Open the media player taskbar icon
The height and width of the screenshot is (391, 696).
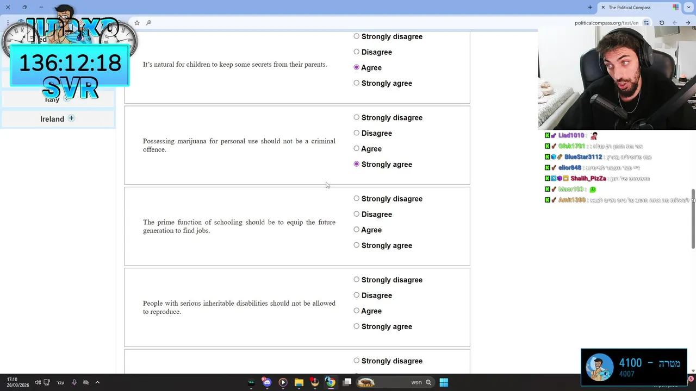point(283,382)
